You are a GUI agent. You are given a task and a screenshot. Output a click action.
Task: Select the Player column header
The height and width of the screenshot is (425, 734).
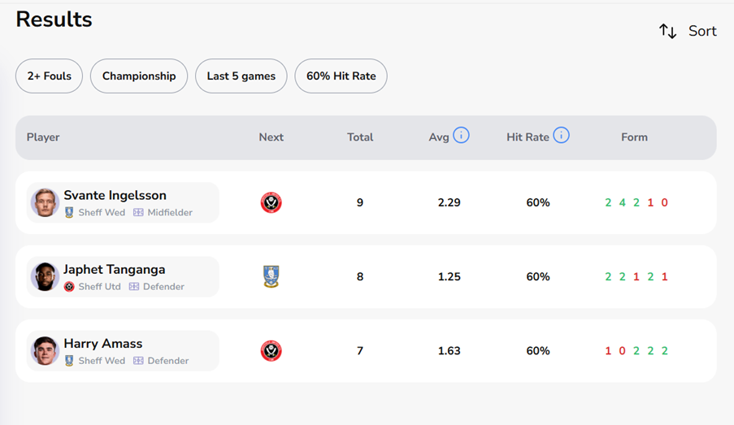tap(43, 137)
